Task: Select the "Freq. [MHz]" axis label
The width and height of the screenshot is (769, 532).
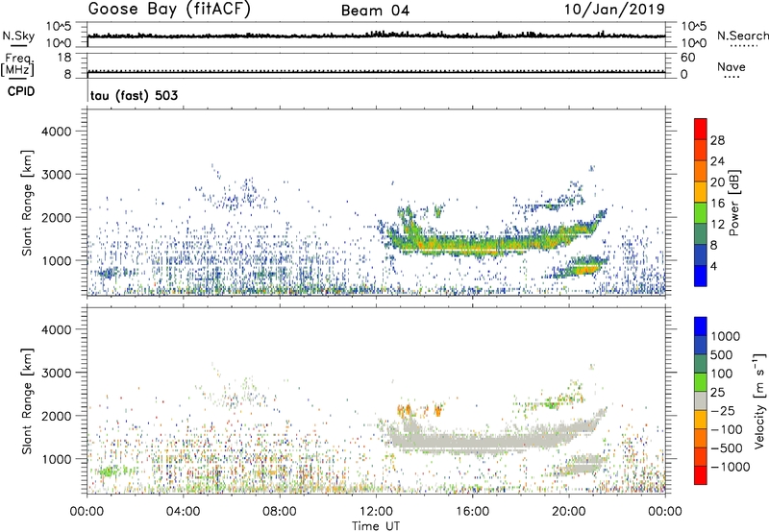Action: tap(18, 64)
